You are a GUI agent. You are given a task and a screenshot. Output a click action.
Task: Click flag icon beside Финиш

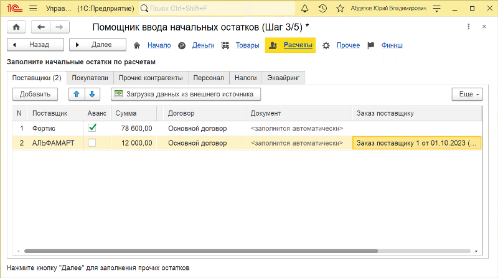pyautogui.click(x=370, y=45)
